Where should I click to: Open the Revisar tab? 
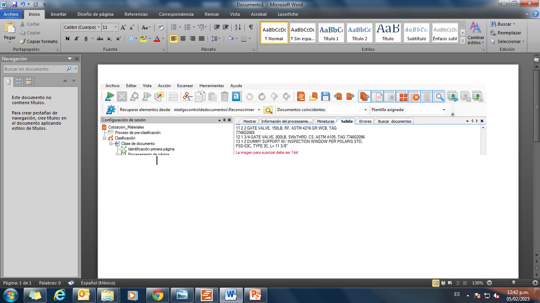212,14
